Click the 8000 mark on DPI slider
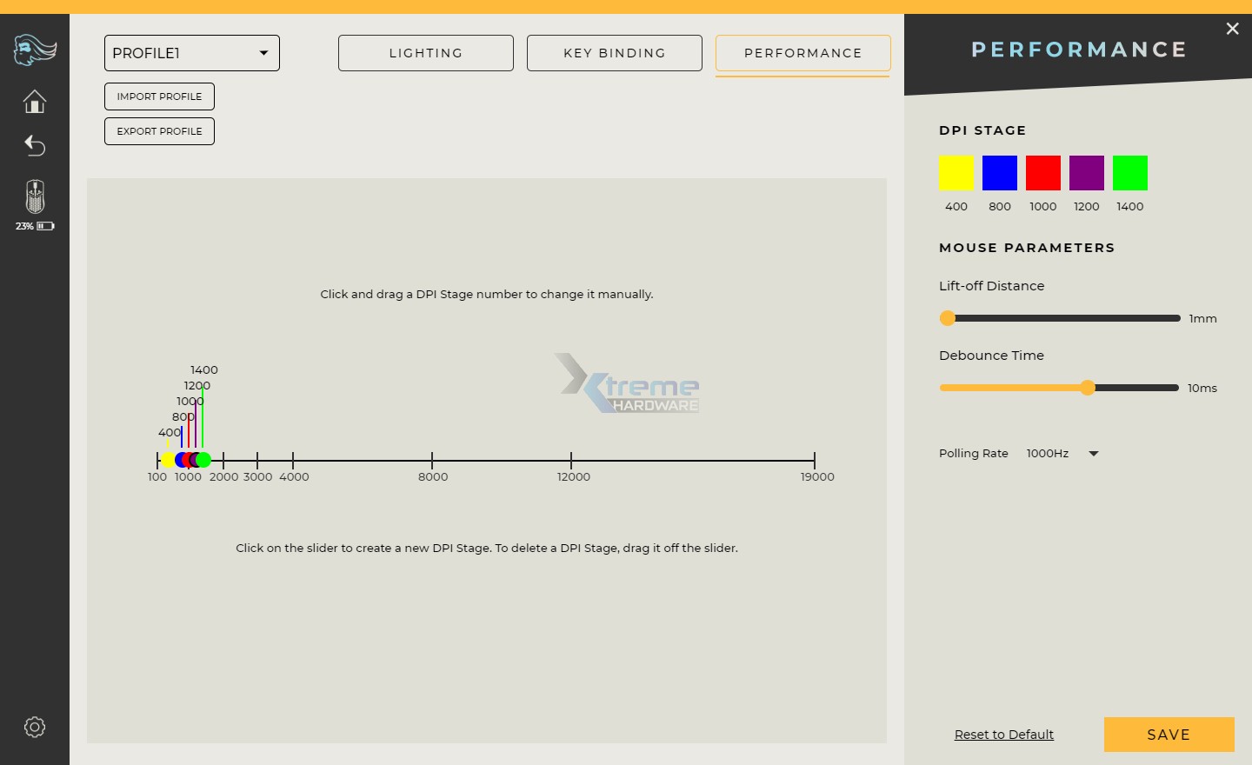 pos(432,461)
